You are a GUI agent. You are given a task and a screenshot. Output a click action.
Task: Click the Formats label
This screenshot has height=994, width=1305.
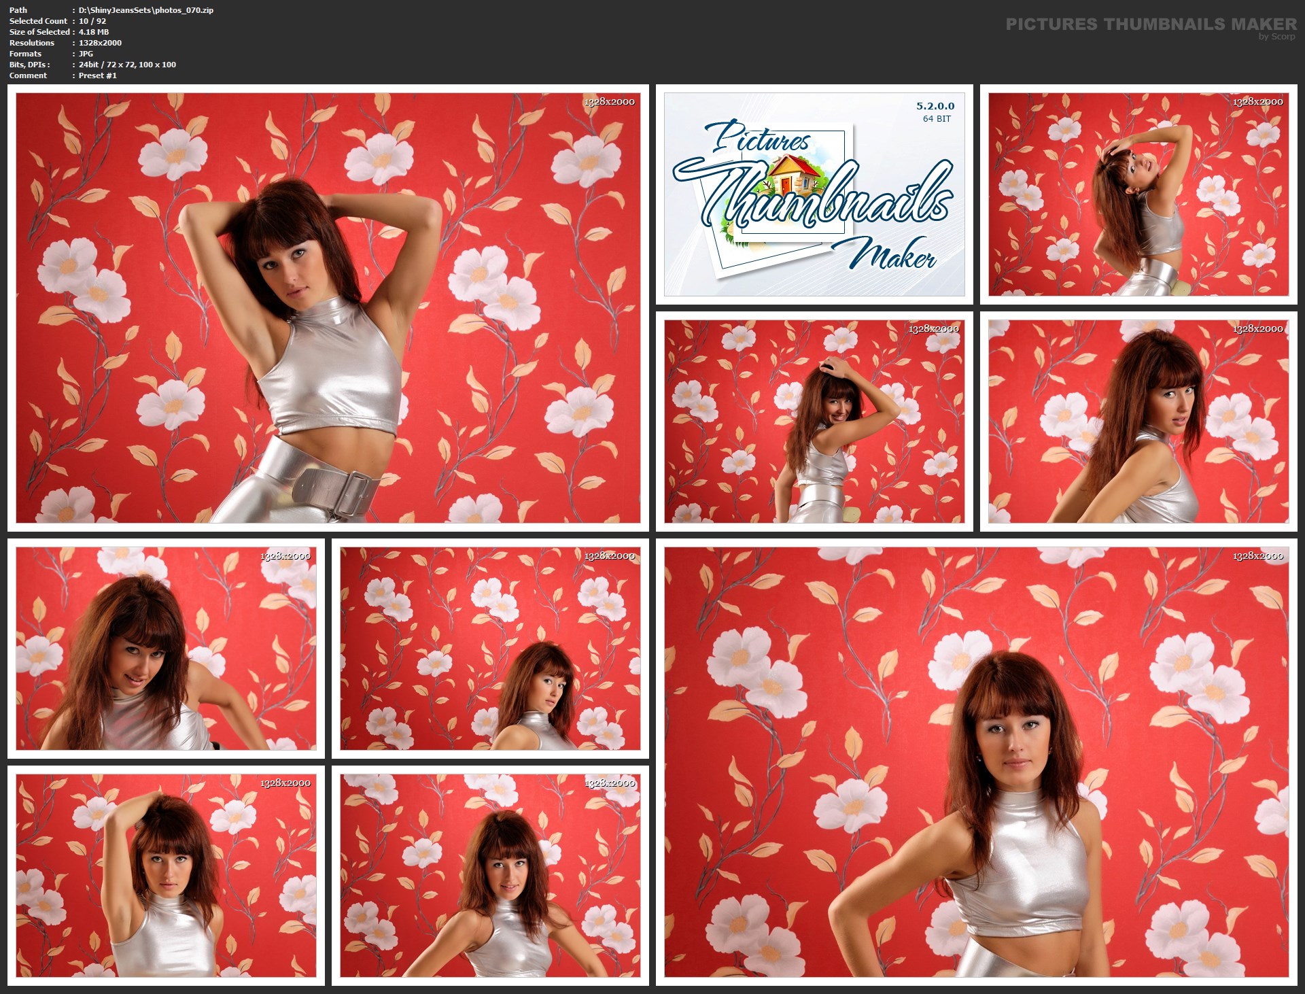tap(25, 54)
